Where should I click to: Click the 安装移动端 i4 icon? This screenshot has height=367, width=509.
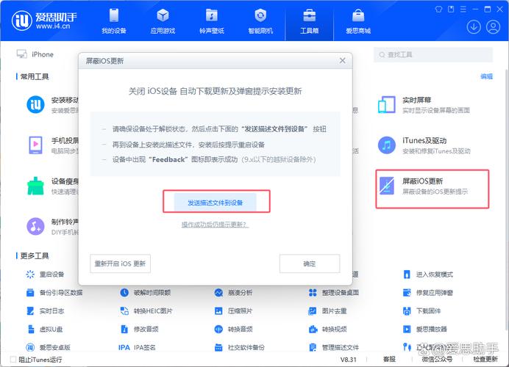tap(35, 105)
